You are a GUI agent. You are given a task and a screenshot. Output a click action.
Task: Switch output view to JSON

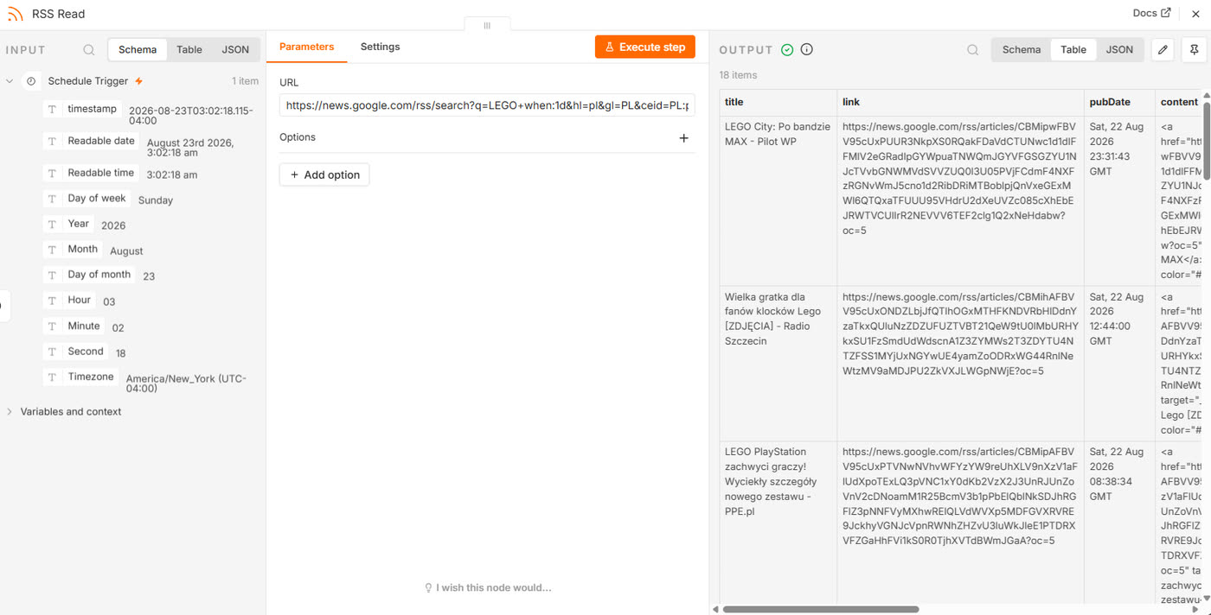[x=1119, y=50]
